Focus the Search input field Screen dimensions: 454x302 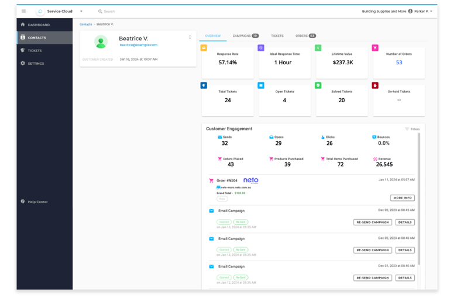[109, 12]
